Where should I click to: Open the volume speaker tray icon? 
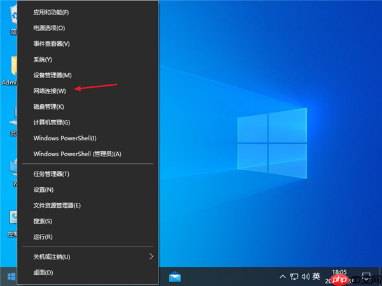(305, 276)
